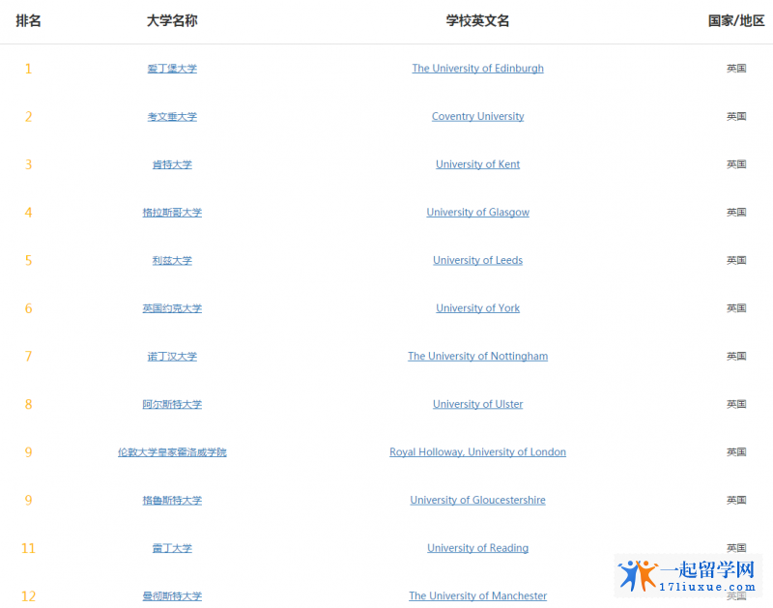Click the 格拉斯哥大学 link

[x=172, y=213]
